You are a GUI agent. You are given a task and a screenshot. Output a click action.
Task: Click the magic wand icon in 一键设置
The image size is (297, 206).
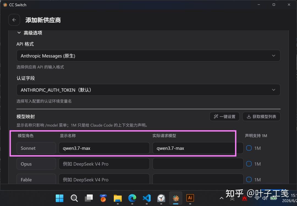click(216, 116)
